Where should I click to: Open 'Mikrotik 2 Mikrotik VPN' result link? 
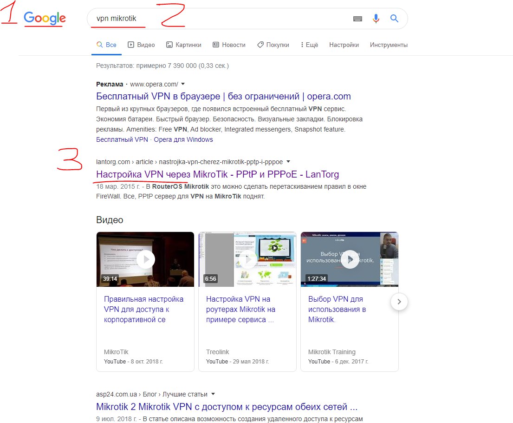pos(227,407)
